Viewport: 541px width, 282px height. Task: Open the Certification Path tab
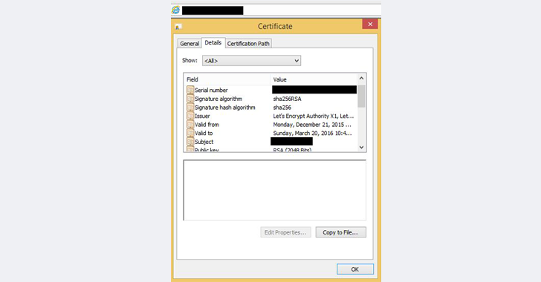[x=248, y=44]
